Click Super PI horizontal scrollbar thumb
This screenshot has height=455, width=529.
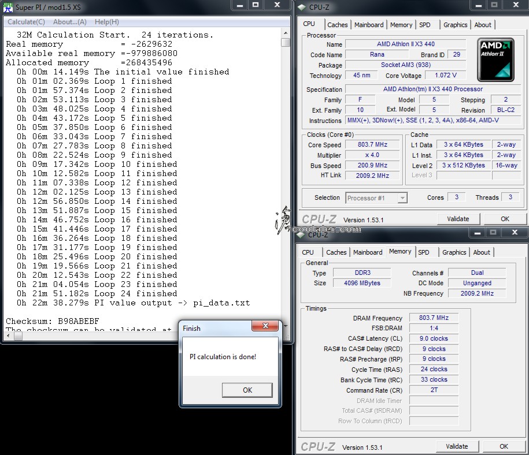click(19, 335)
